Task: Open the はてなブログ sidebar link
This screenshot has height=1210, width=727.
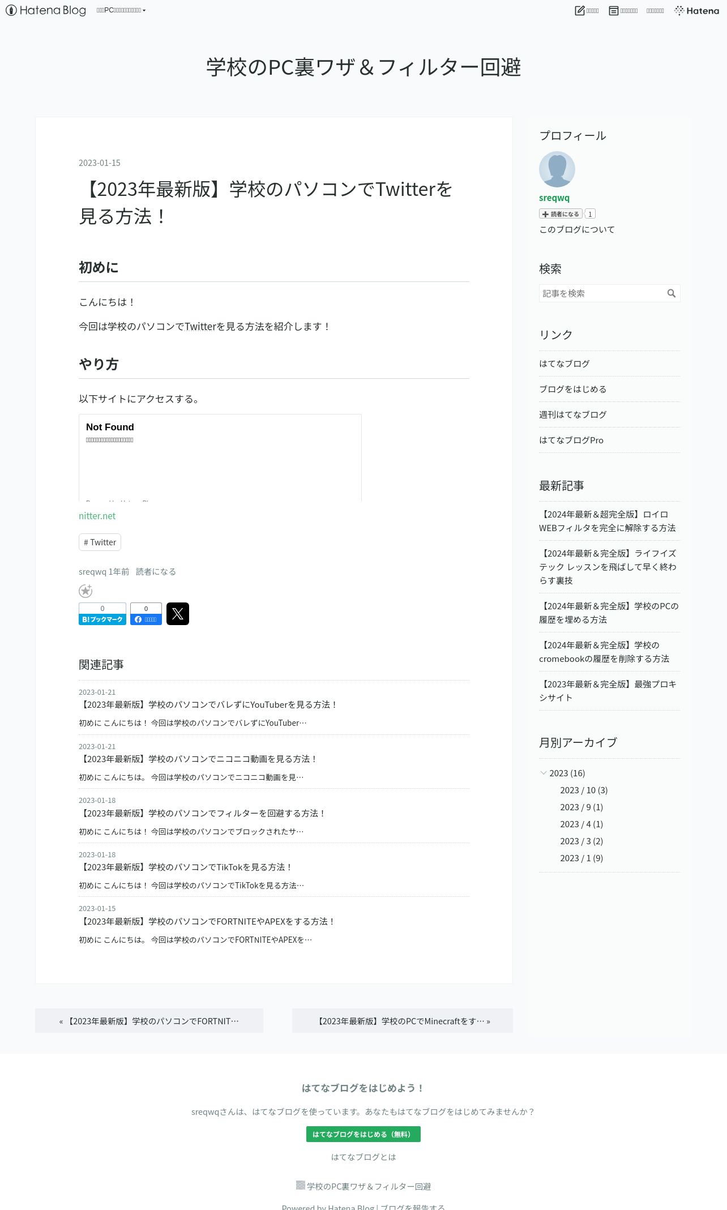Action: (x=564, y=364)
